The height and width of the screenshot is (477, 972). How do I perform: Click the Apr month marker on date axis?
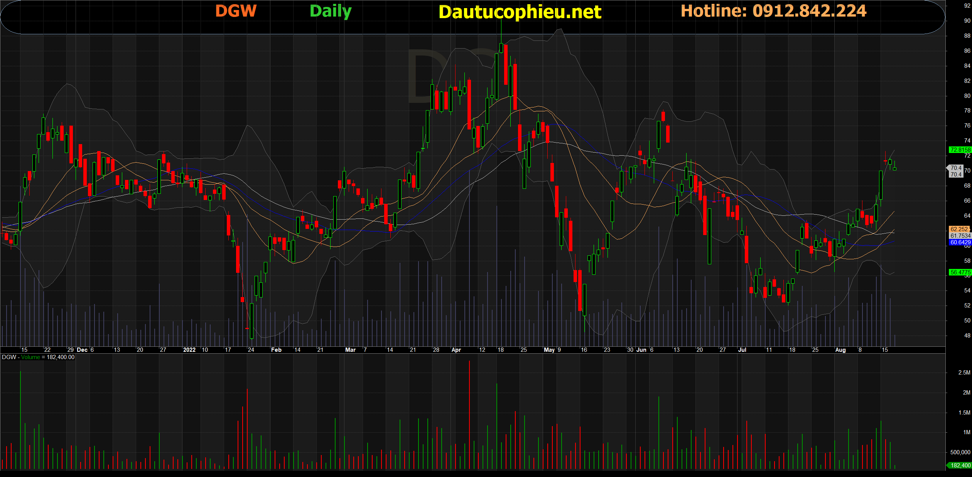tap(456, 350)
